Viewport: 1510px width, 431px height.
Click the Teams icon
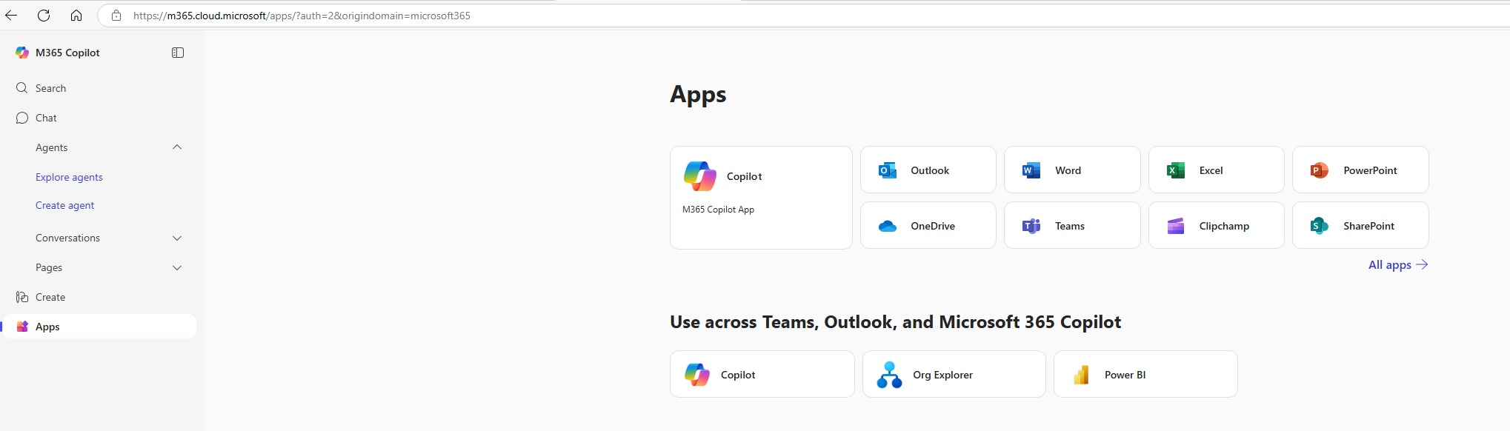click(x=1031, y=226)
